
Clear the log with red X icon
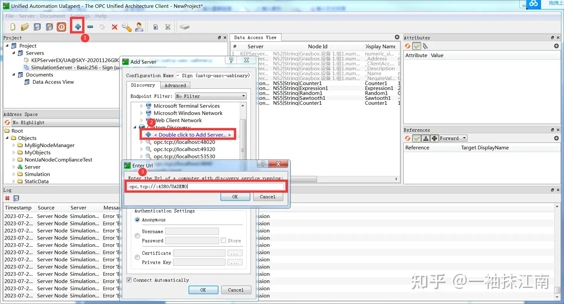[7, 198]
